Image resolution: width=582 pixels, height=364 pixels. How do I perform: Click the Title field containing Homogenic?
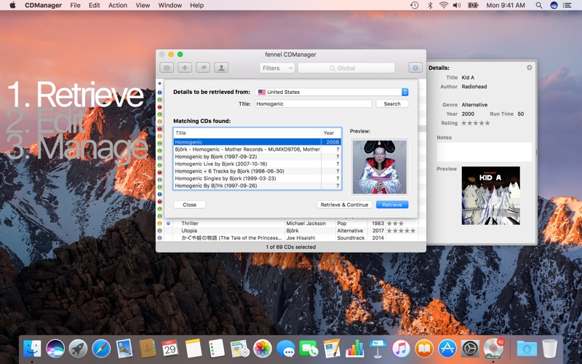(x=314, y=103)
